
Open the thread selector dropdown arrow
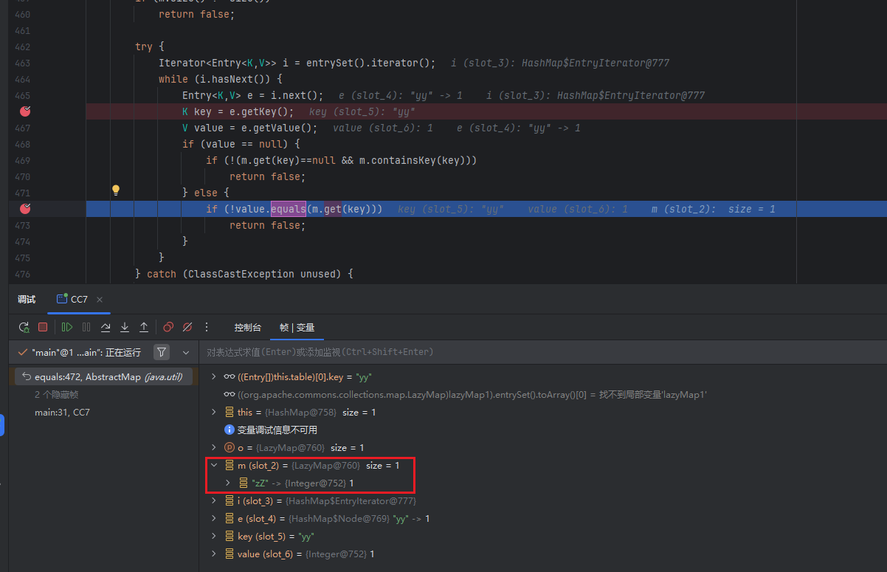pos(186,352)
